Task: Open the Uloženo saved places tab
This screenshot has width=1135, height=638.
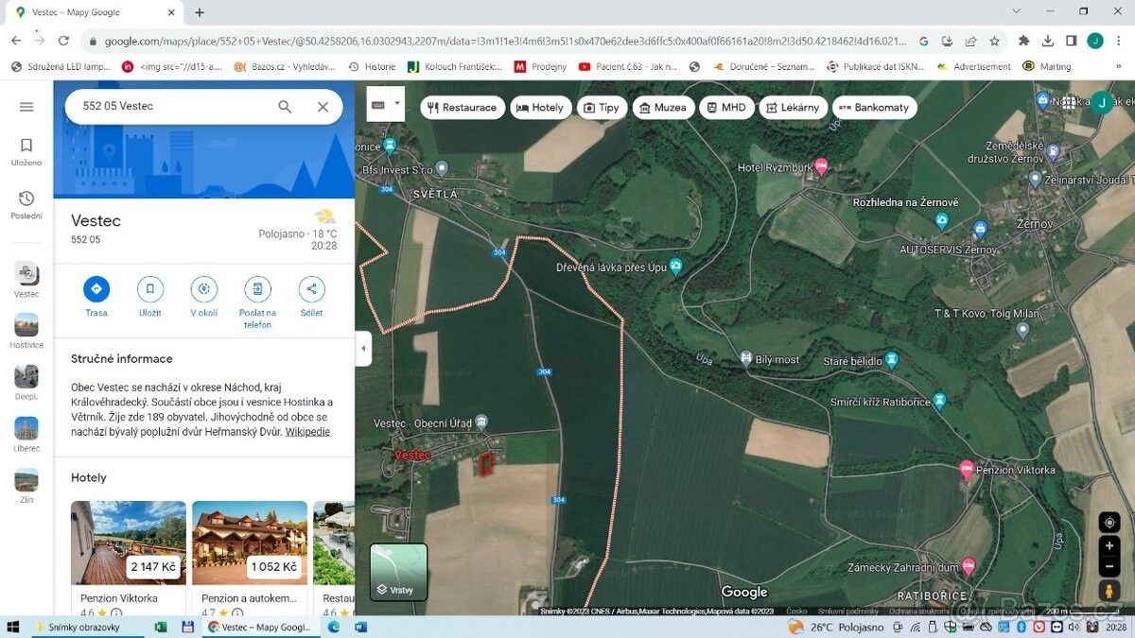Action: click(x=26, y=151)
